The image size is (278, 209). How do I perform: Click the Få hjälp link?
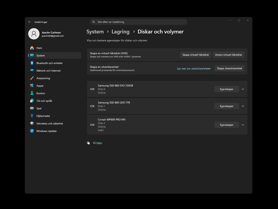tap(97, 143)
